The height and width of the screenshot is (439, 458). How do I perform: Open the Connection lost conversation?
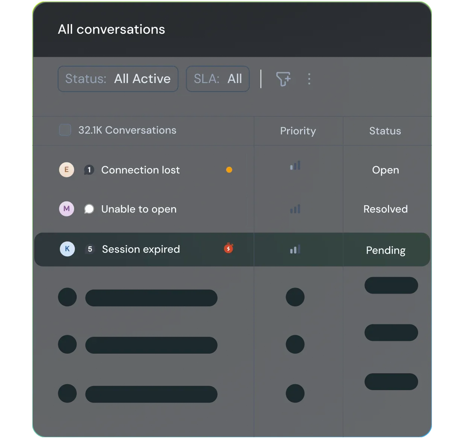[140, 170]
